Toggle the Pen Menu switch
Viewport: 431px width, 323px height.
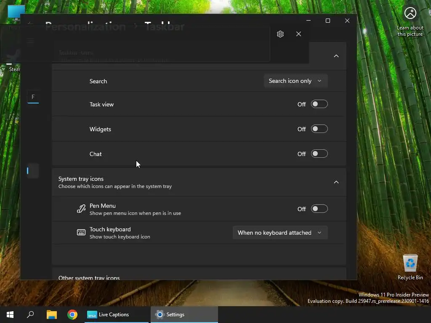pyautogui.click(x=319, y=209)
